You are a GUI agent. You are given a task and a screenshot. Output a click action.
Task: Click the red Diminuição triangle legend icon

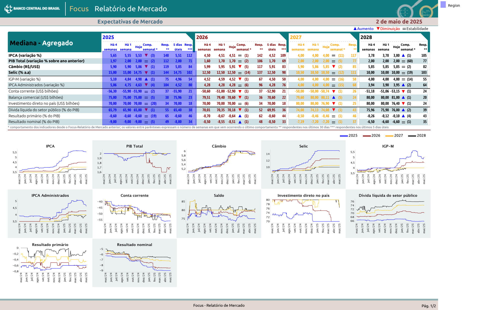click(x=378, y=29)
